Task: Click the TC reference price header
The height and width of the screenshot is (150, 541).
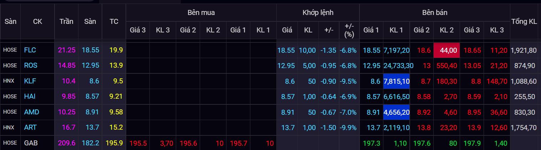Action: click(114, 21)
